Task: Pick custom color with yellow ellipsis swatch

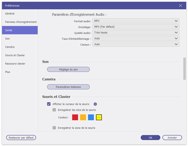Action: tap(99, 117)
